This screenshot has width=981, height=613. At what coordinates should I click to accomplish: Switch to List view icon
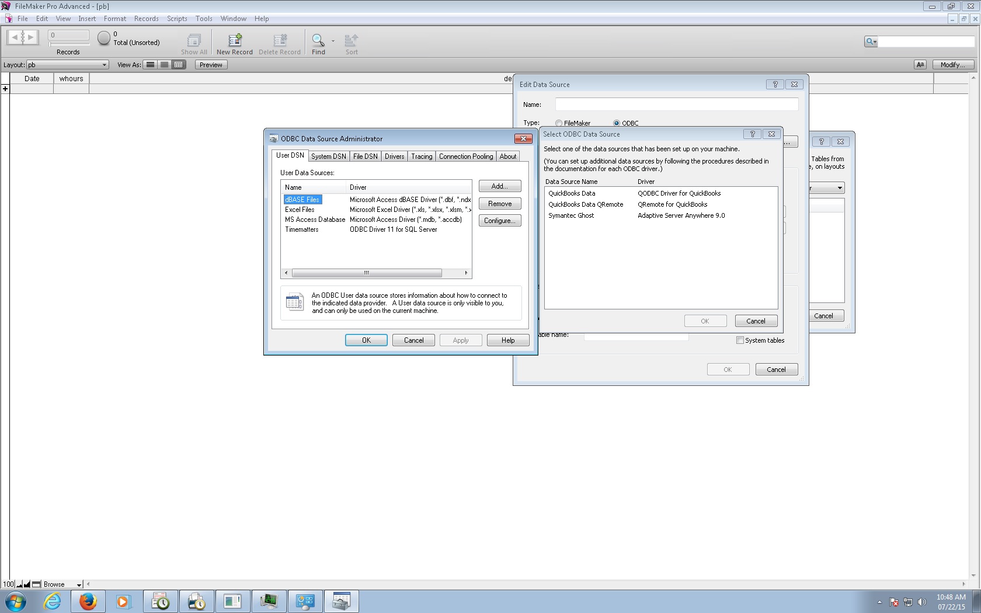pos(165,65)
